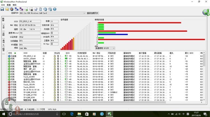Switch to the second vertical side tab

tap(3, 27)
